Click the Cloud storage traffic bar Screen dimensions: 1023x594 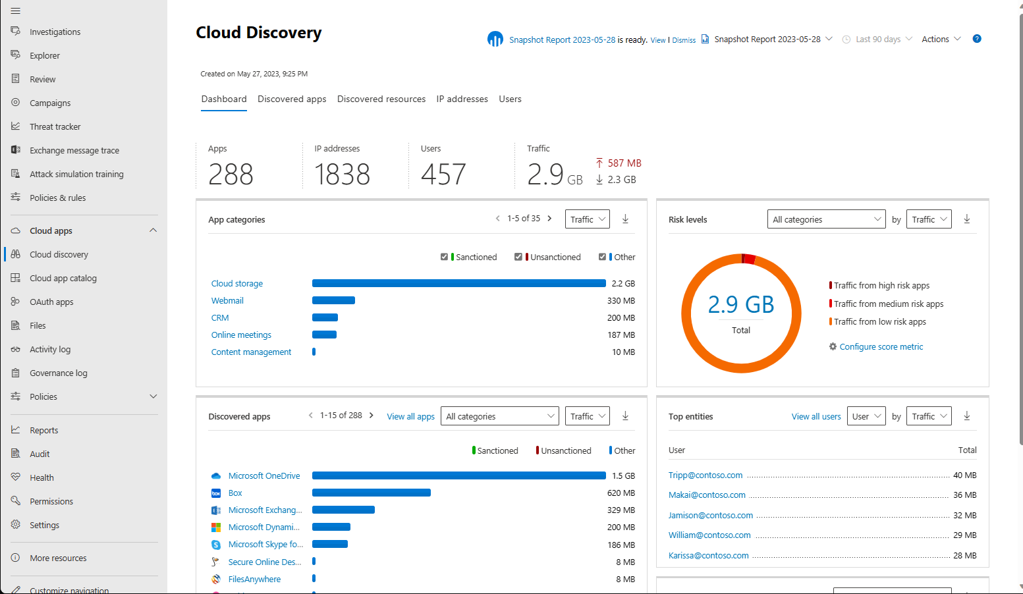459,283
